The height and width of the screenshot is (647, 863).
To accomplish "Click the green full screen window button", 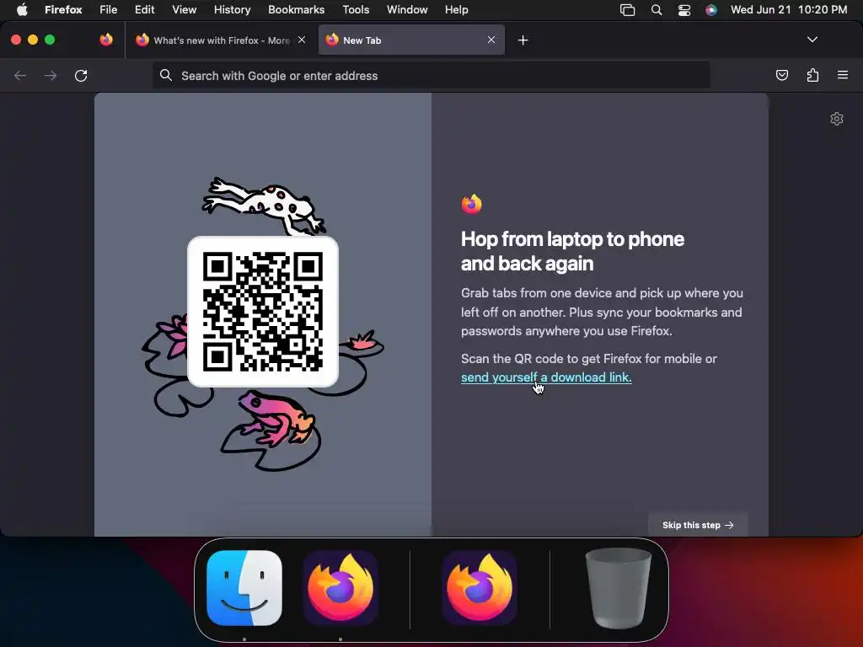I will click(50, 40).
